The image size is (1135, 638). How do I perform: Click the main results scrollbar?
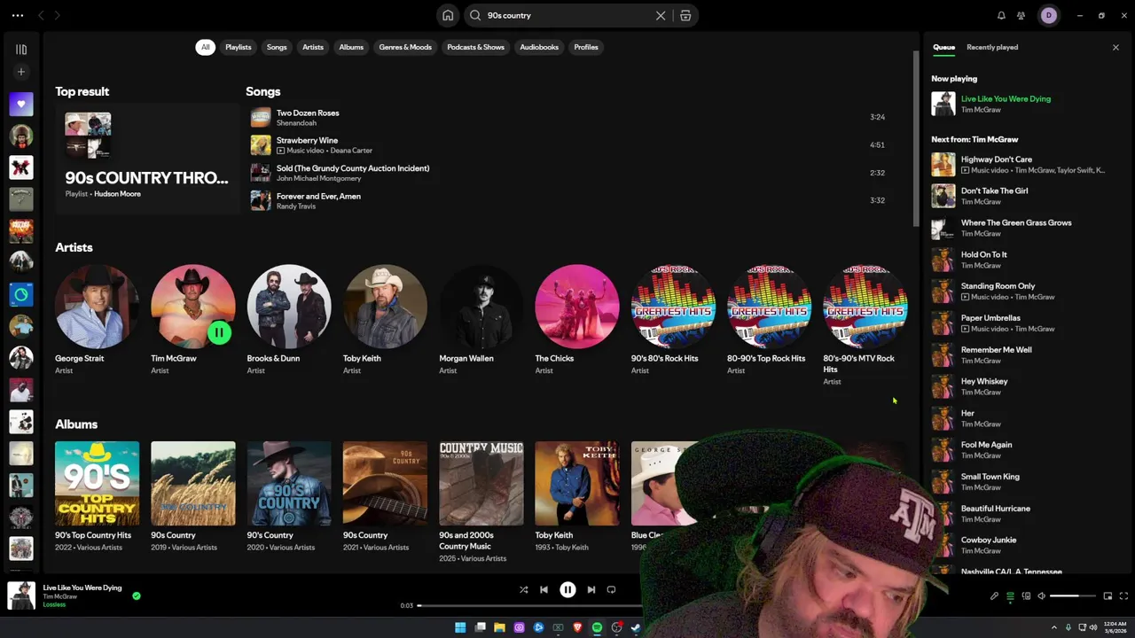click(916, 137)
